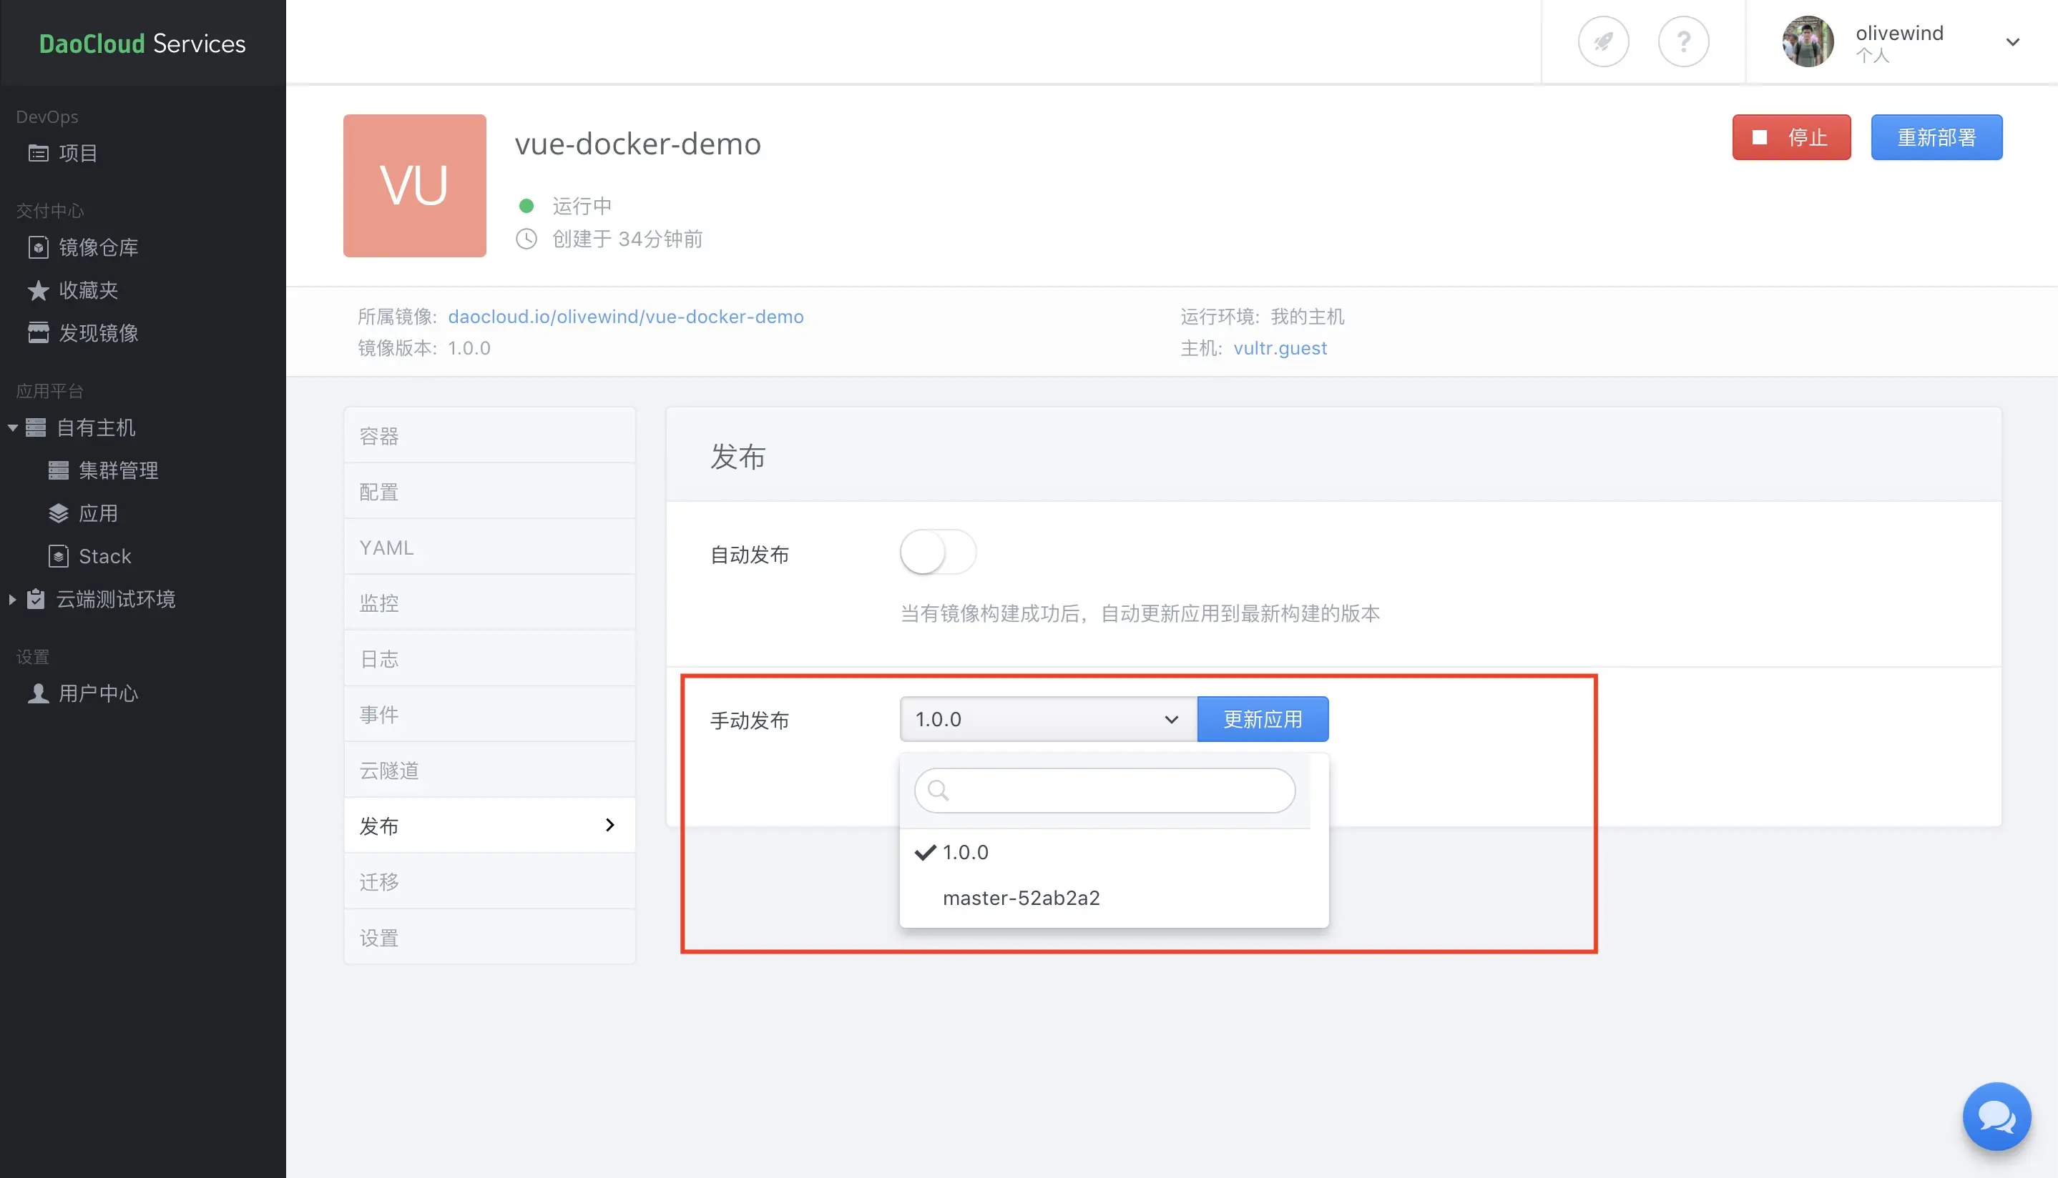Click the 发布 tab chevron arrow
Viewport: 2058px width, 1178px height.
coord(610,826)
